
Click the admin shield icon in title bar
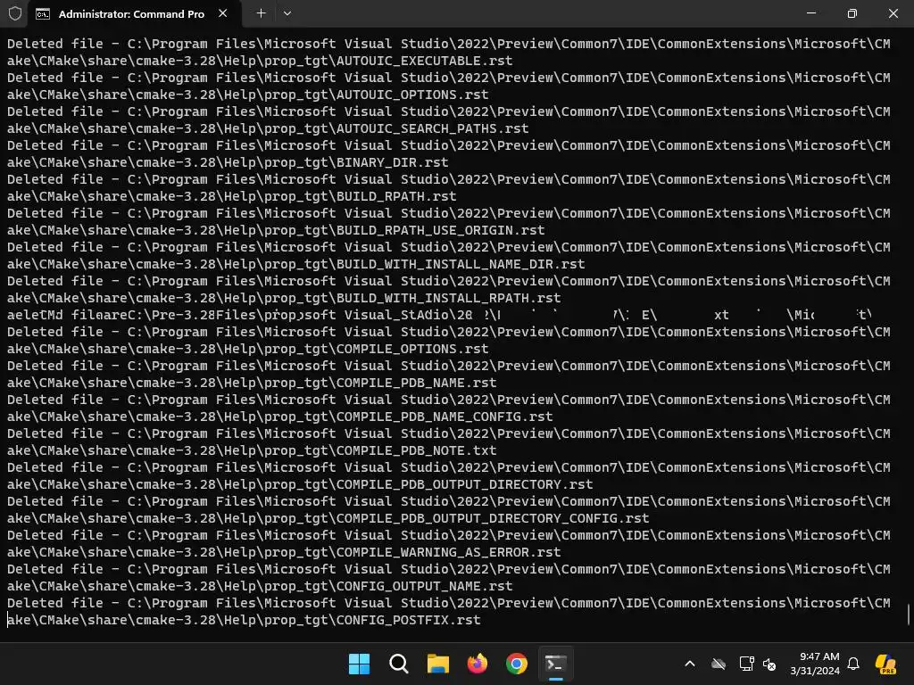pyautogui.click(x=15, y=13)
